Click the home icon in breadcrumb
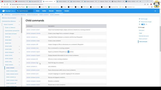Screen dimensions: 161x90 [x=3, y=15]
